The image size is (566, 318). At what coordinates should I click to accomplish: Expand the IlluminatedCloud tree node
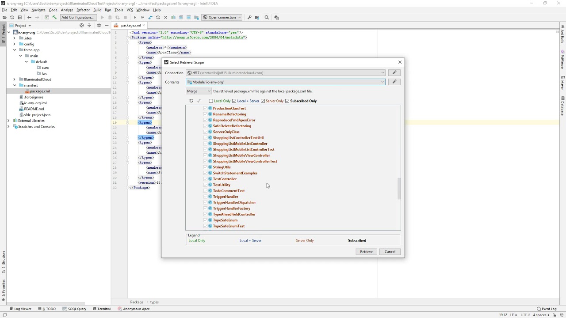[14, 79]
